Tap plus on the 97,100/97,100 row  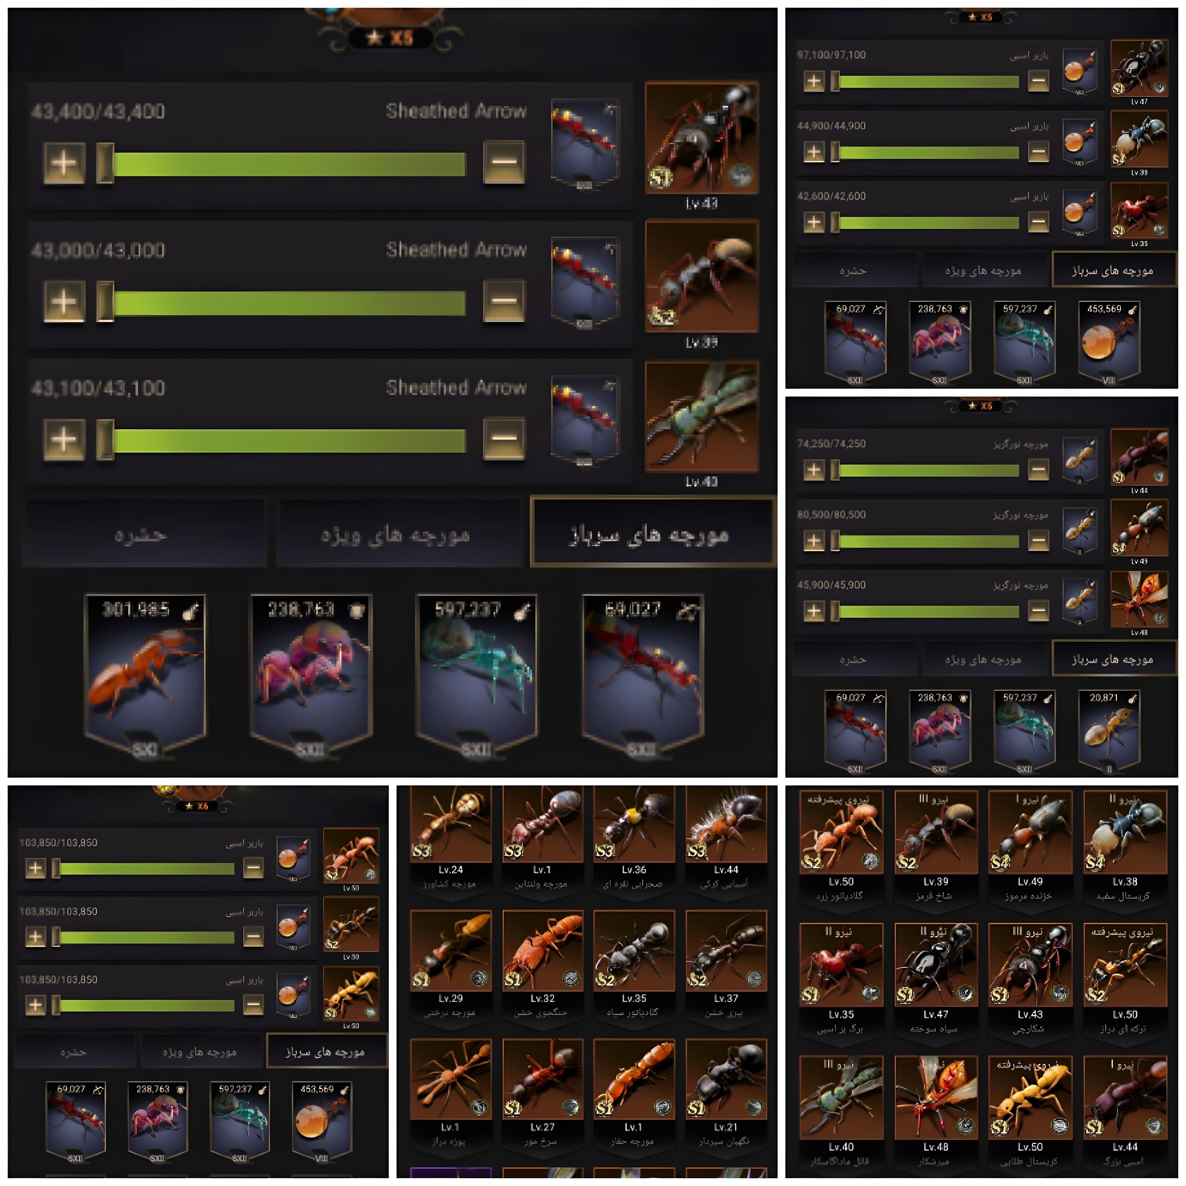[814, 80]
